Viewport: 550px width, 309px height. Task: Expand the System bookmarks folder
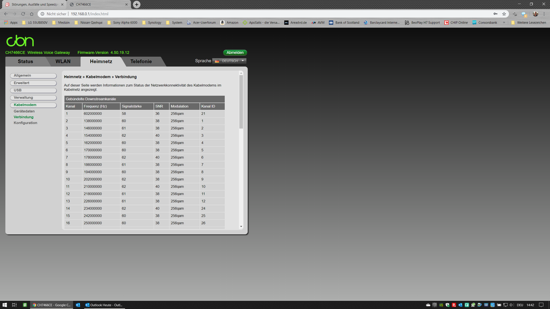[x=174, y=23]
